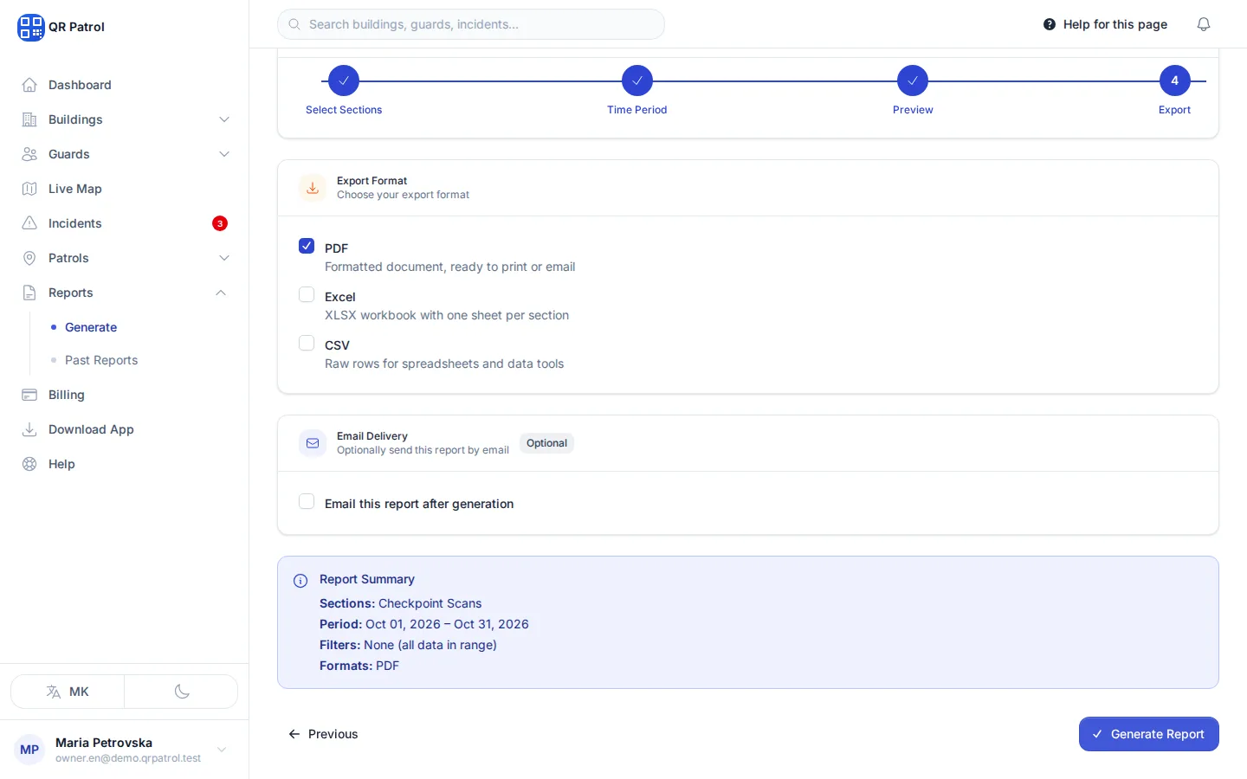This screenshot has height=779, width=1247.
Task: Click the Email Delivery envelope icon
Action: [313, 443]
